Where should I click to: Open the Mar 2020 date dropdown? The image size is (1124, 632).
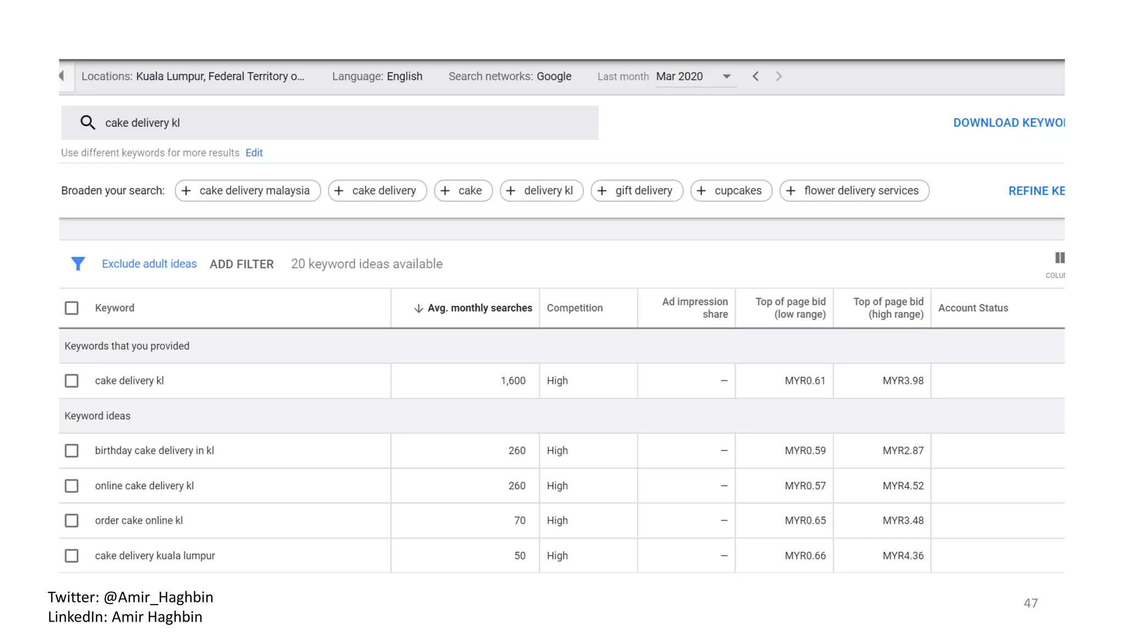pyautogui.click(x=694, y=76)
